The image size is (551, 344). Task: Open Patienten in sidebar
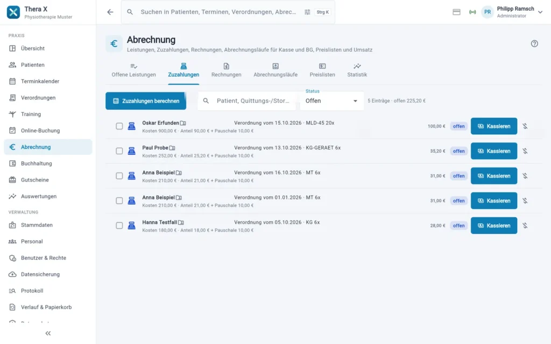click(48, 65)
